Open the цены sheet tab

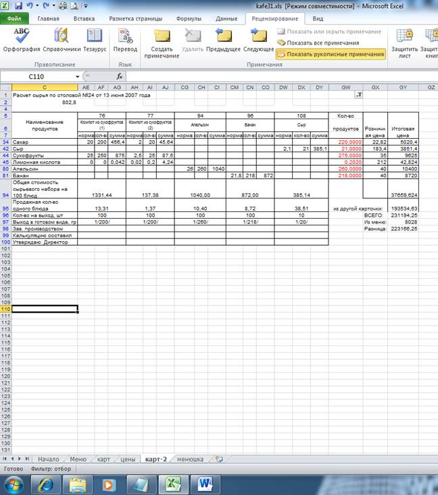point(128,459)
